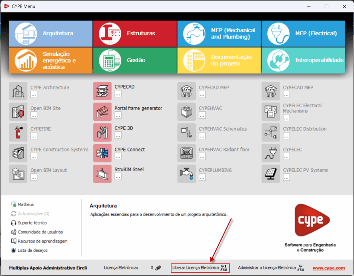
Task: Launch CYPELEC Electrical Mechanisms icon
Action: click(x=271, y=112)
